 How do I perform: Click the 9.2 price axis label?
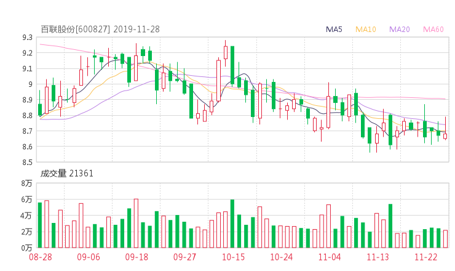point(27,53)
